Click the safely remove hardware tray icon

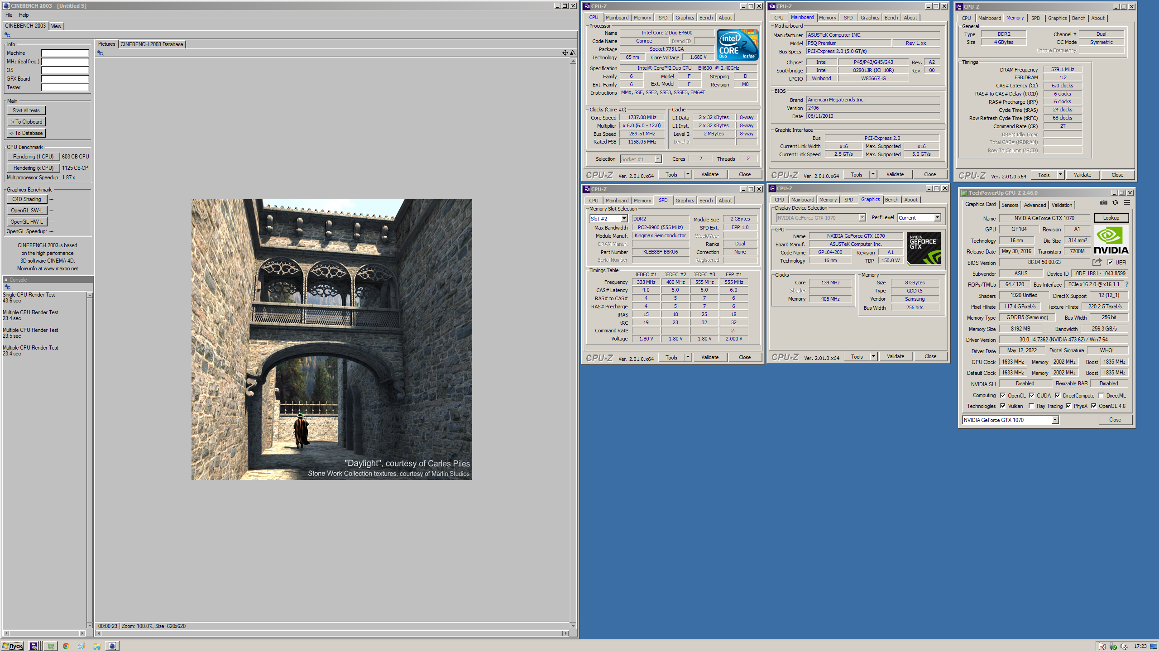coord(1113,646)
